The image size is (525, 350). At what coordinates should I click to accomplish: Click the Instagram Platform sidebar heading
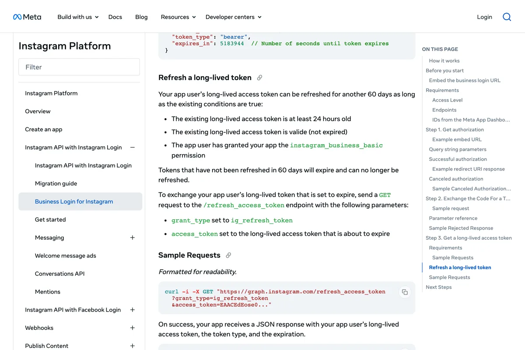65,46
